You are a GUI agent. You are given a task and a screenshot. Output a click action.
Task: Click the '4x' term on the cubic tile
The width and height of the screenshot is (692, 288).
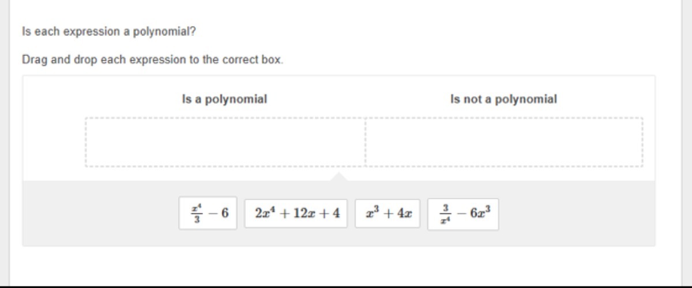404,214
